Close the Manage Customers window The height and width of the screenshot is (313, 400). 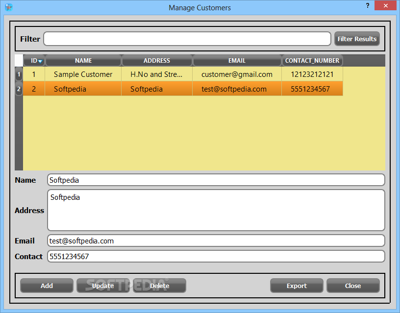[x=385, y=5]
